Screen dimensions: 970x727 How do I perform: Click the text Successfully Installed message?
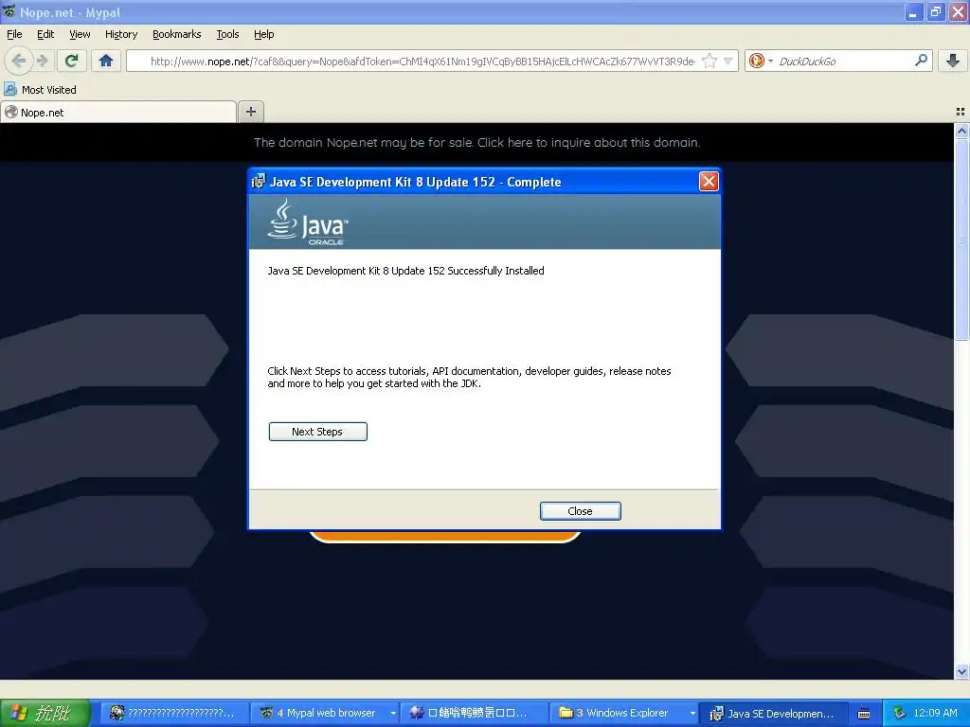point(405,271)
